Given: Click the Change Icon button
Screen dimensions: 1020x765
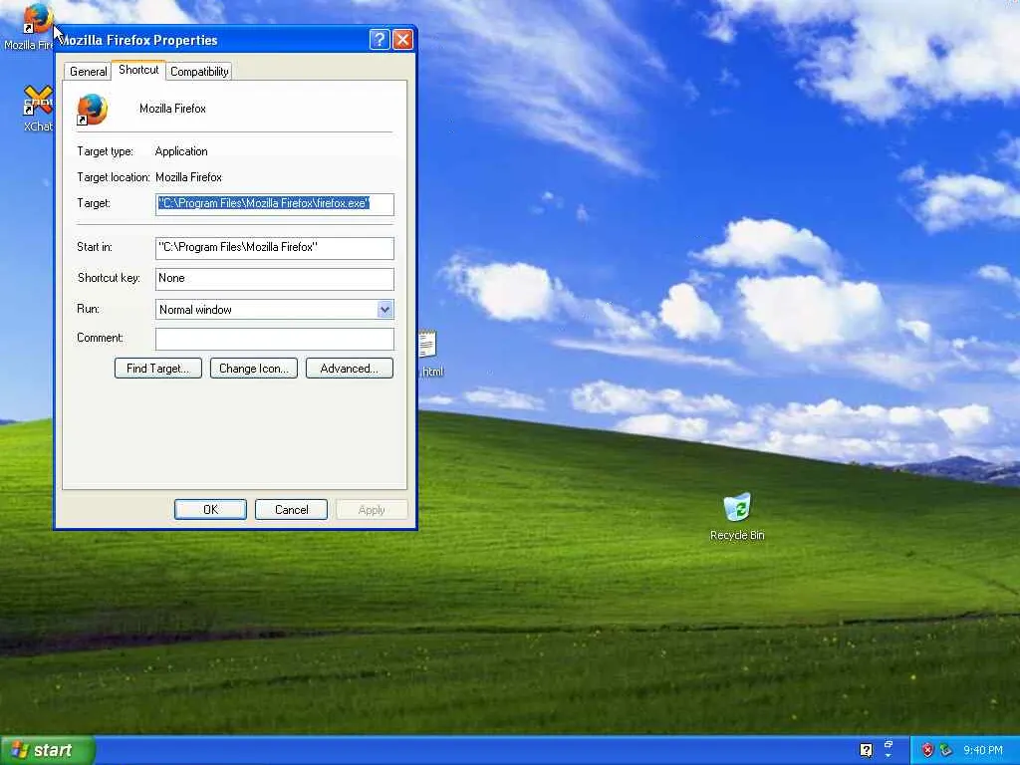Looking at the screenshot, I should tap(254, 369).
